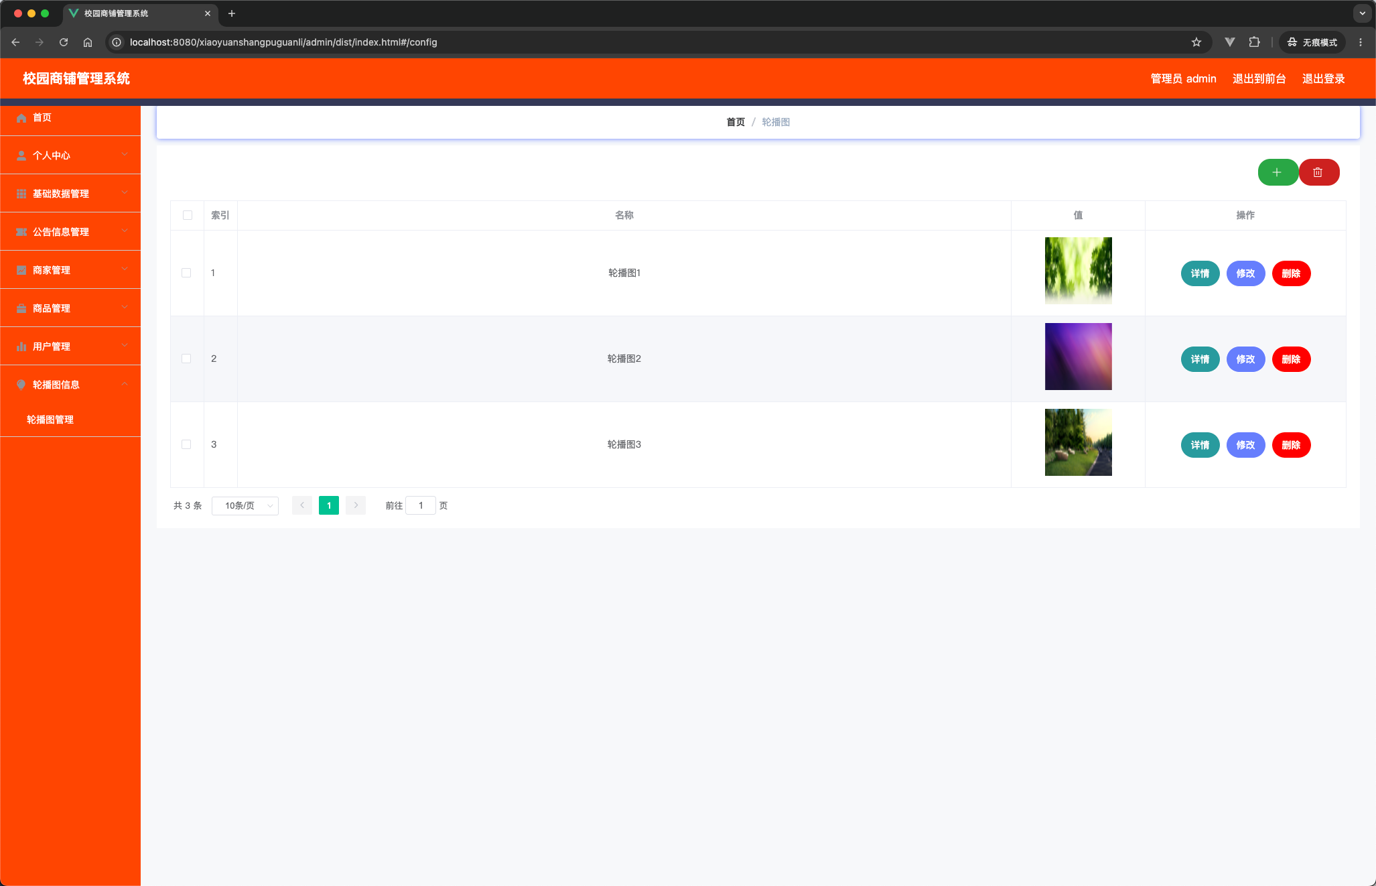Image resolution: width=1376 pixels, height=886 pixels.
Task: Click the grid icon beside 基础数据管理
Action: coord(21,194)
